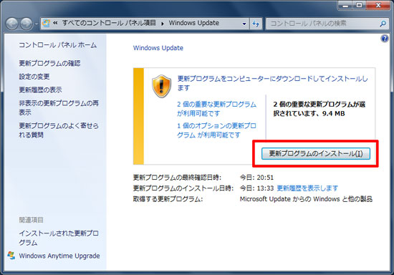Image resolution: width=394 pixels, height=275 pixels.
Task: Click the 関連項目 section label
Action: pos(31,220)
